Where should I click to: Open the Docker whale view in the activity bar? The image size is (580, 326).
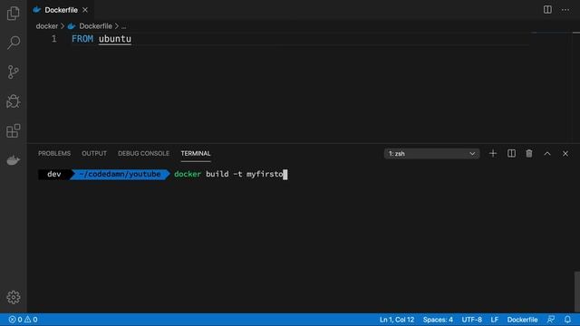(x=14, y=160)
